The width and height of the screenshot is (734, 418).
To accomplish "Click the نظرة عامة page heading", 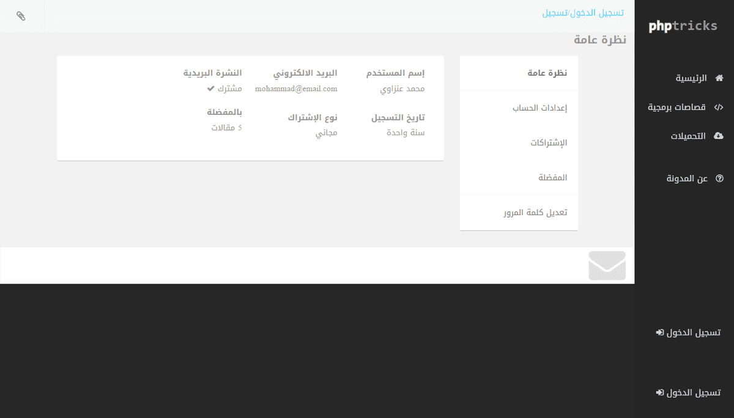I will 600,40.
